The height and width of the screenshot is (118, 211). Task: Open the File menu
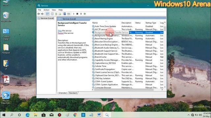pyautogui.click(x=40, y=10)
